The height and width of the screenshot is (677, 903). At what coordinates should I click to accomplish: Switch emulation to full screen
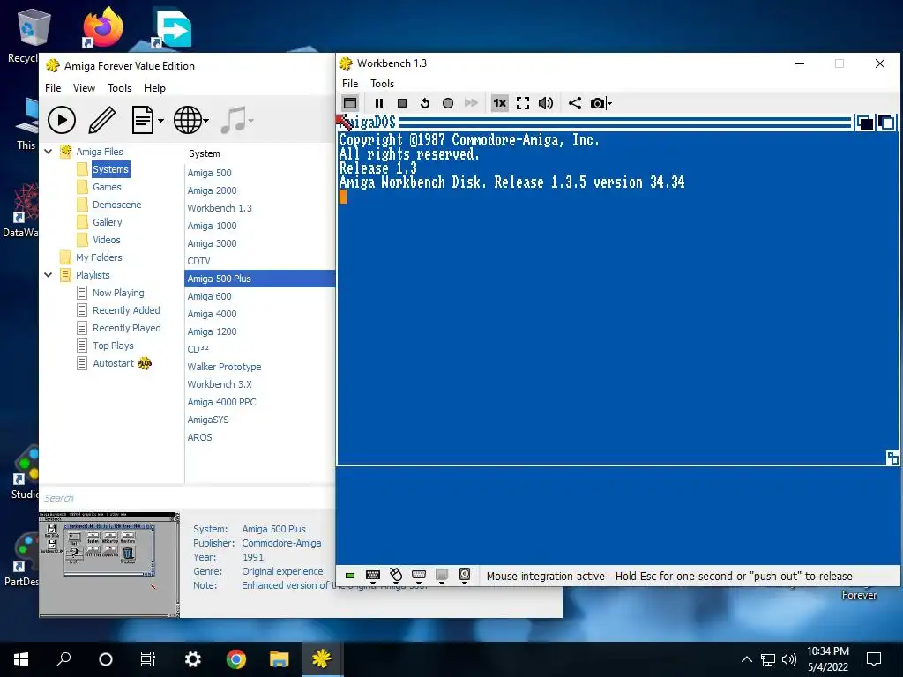[x=522, y=103]
